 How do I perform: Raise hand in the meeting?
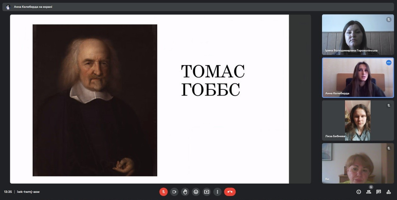pos(185,192)
